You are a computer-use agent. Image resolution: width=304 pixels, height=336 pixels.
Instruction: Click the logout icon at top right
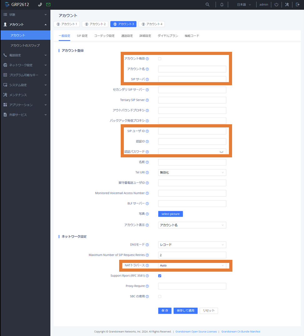(x=297, y=5)
